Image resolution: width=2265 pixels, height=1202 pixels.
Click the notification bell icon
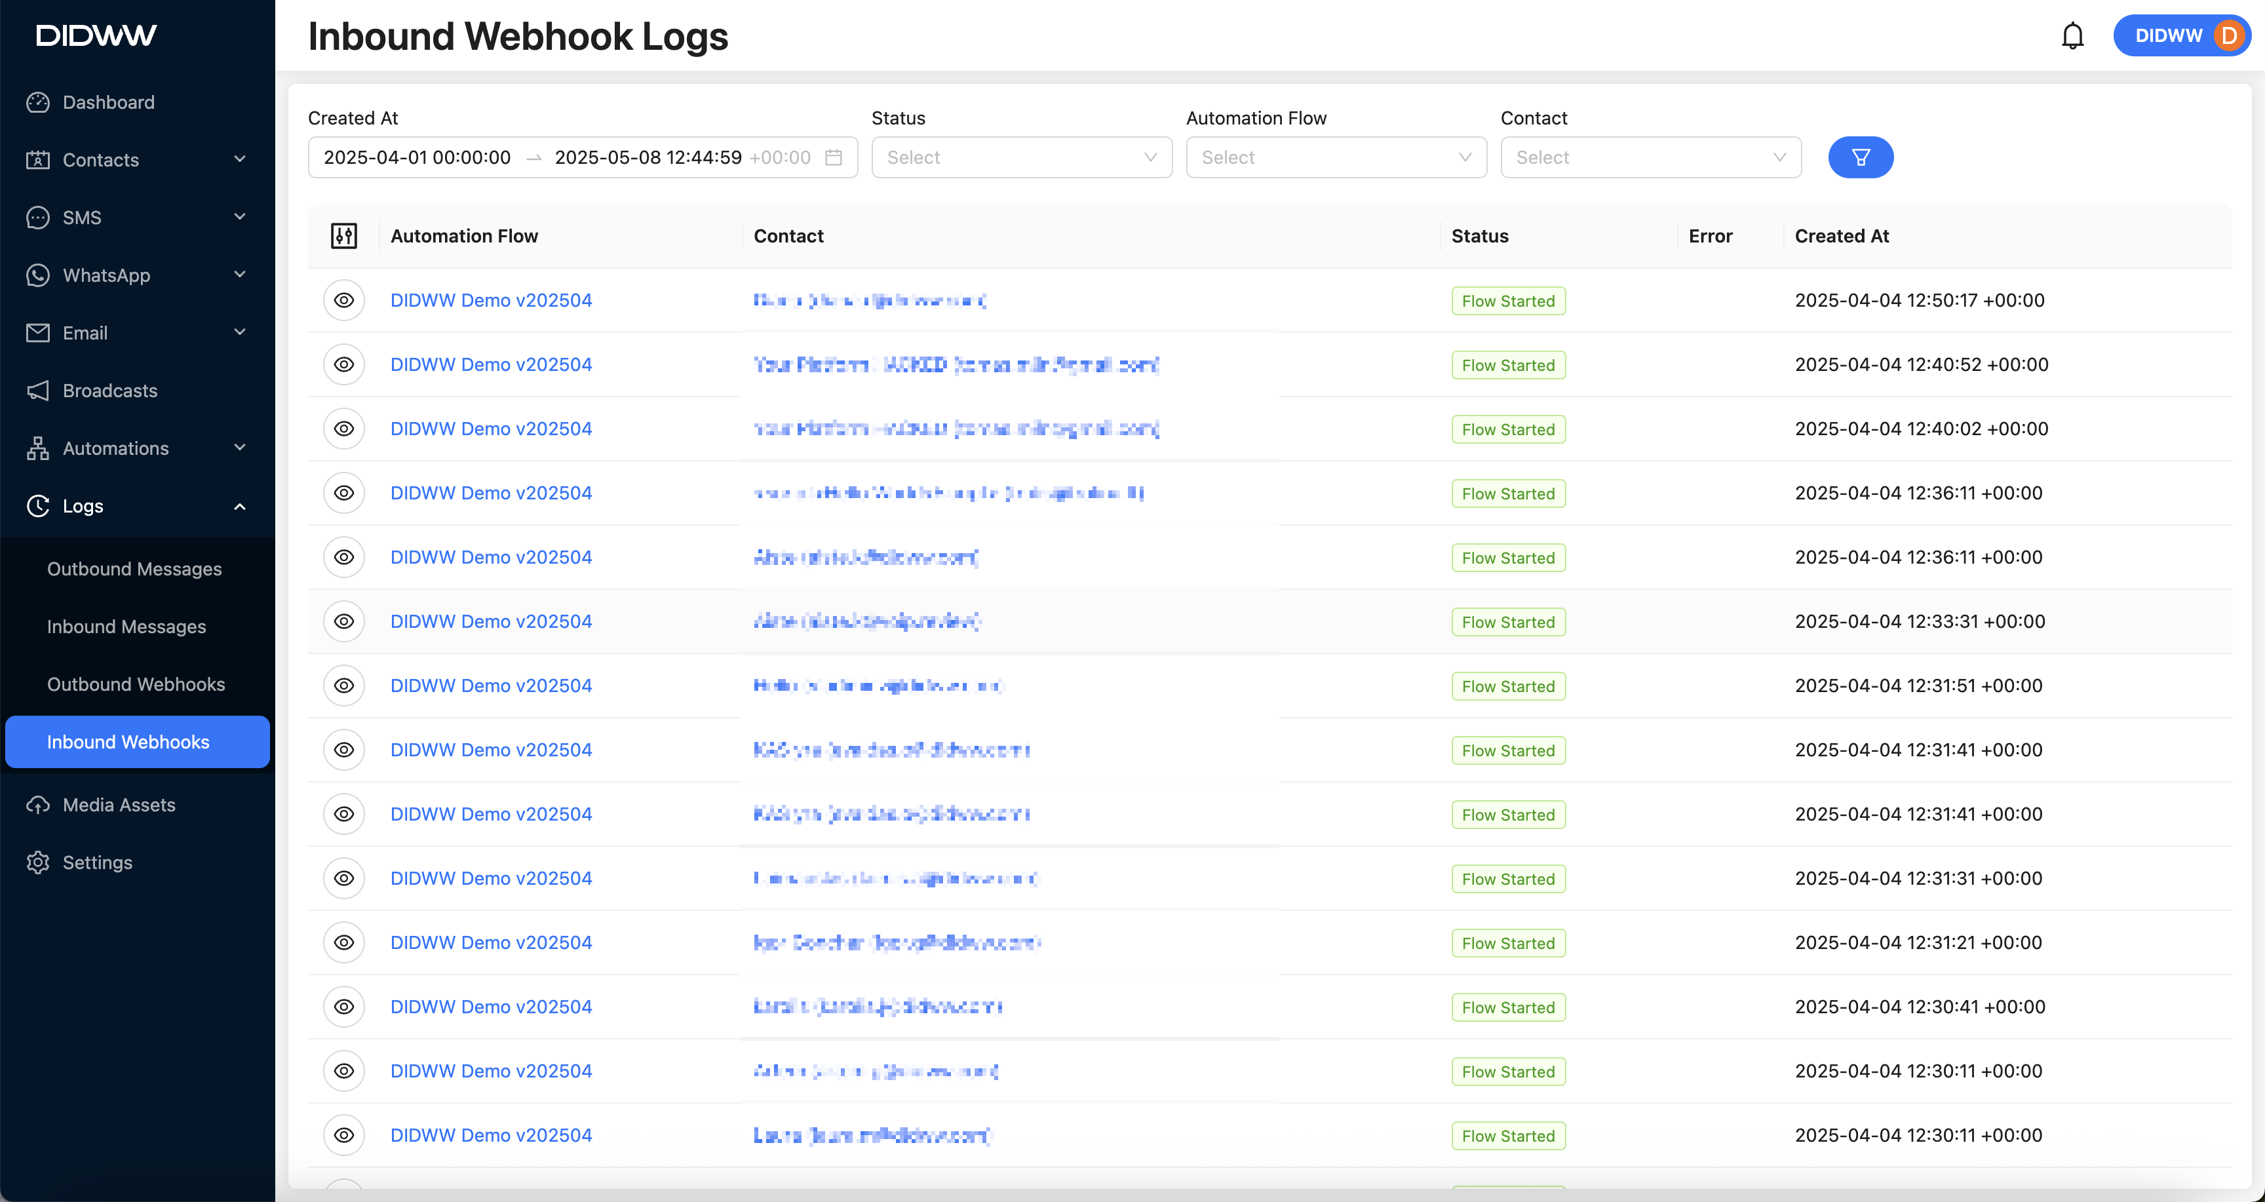[x=2072, y=36]
